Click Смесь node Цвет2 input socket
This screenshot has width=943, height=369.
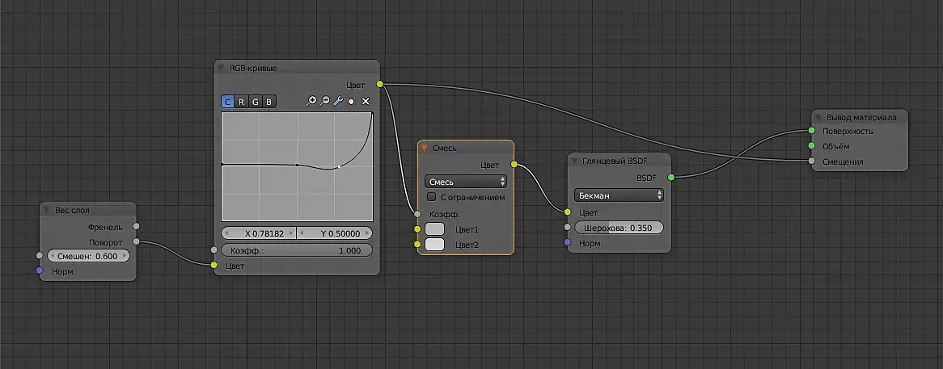[x=417, y=244]
